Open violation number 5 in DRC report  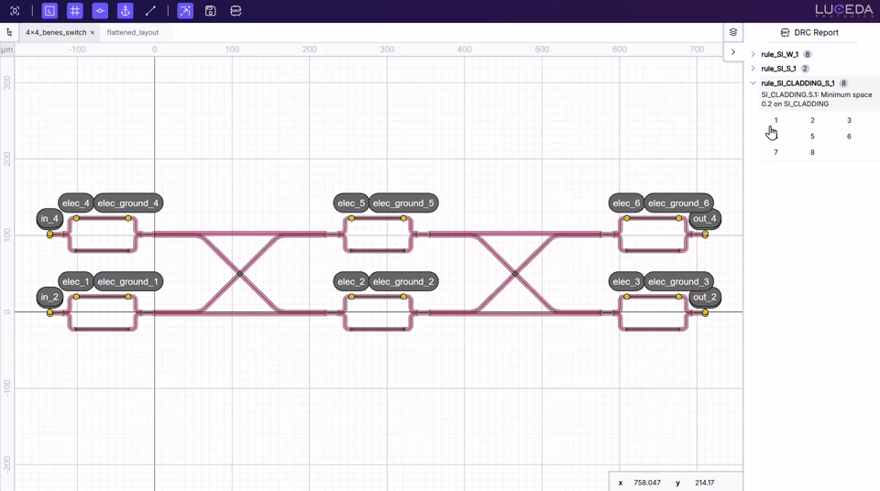coord(812,136)
